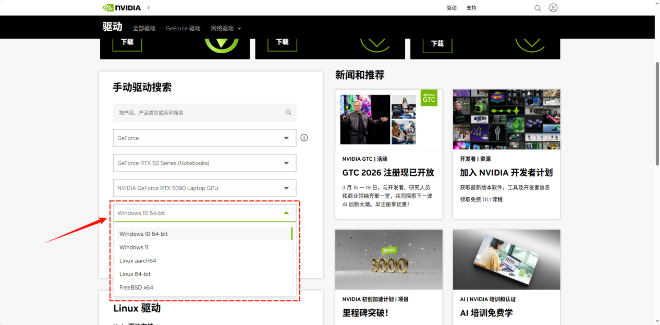Expand the GeForce product type dropdown
The width and height of the screenshot is (660, 325).
point(204,138)
